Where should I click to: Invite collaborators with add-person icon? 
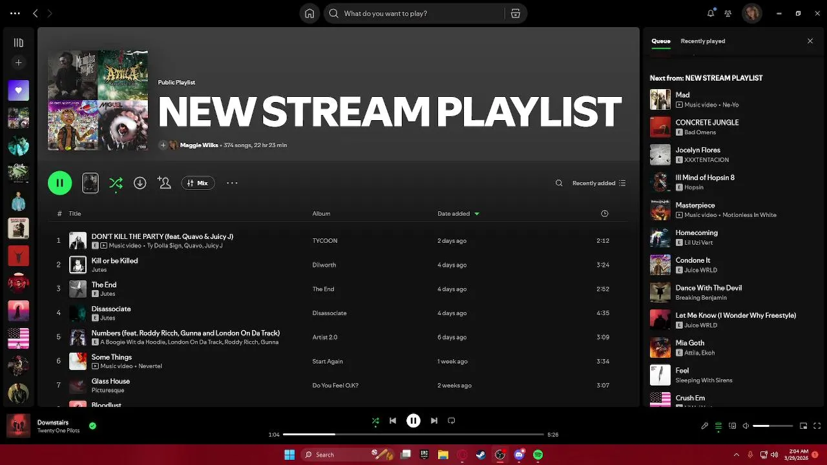(164, 183)
